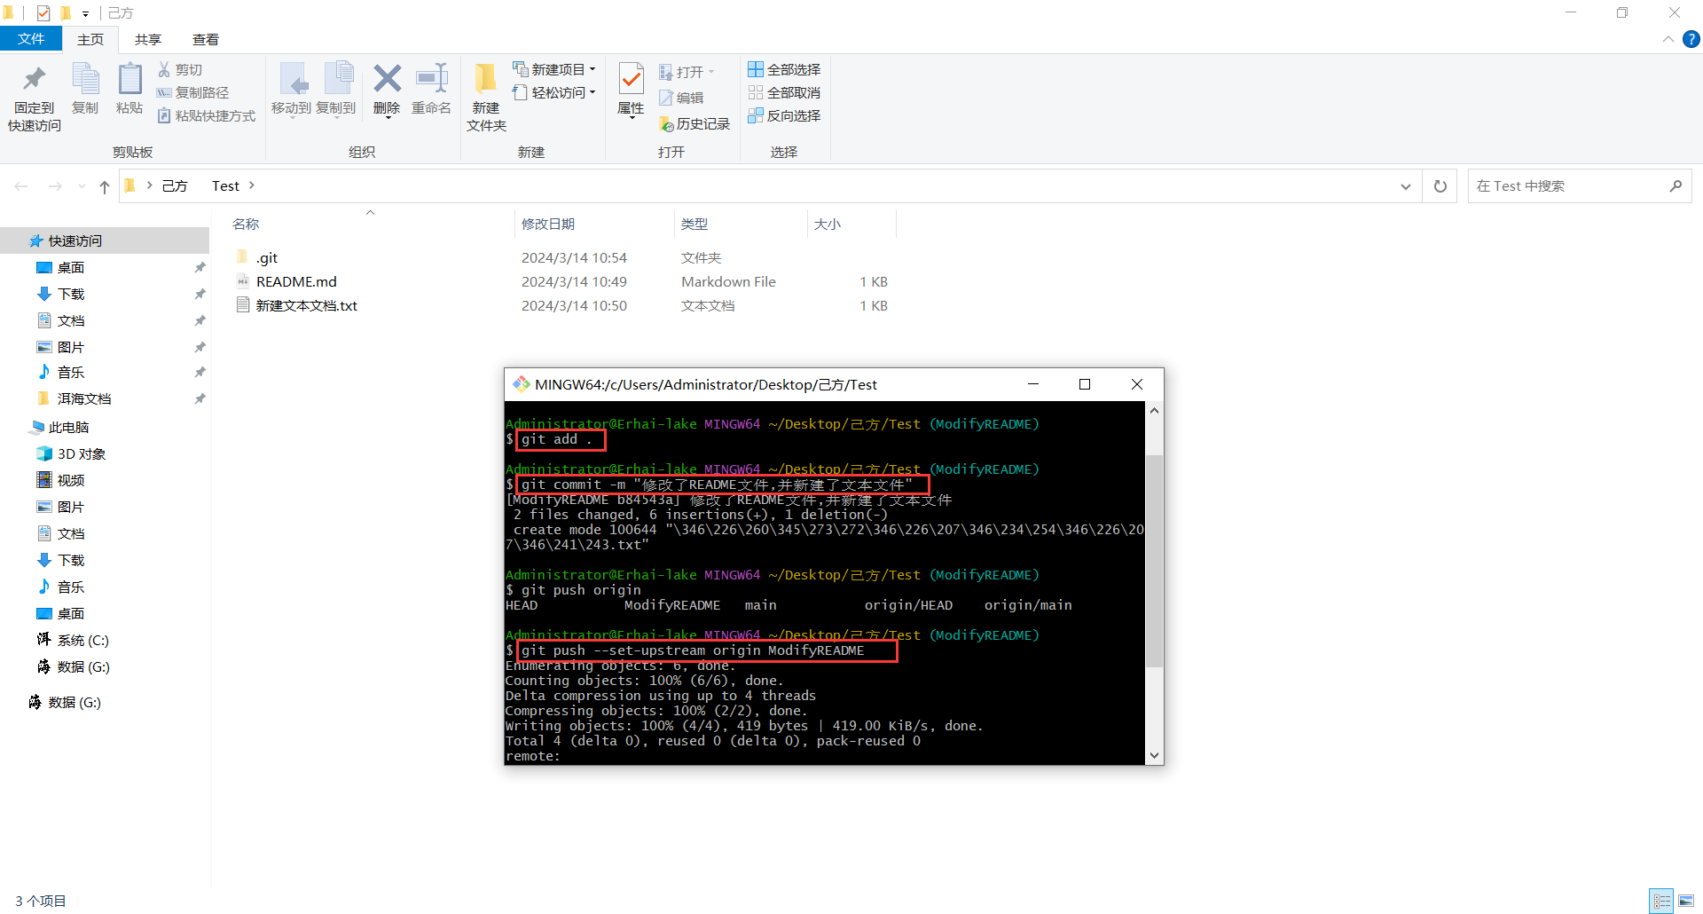The image size is (1703, 914).
Task: Switch to details list view
Action: click(1662, 901)
